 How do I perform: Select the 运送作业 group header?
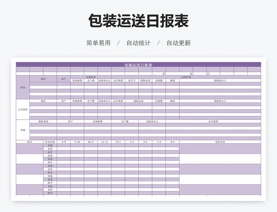[x=186, y=77]
